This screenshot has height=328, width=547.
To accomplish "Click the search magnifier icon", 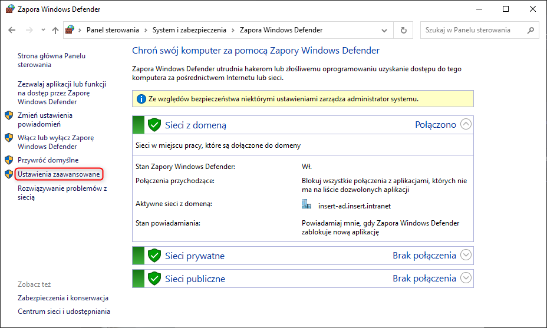I will [530, 30].
